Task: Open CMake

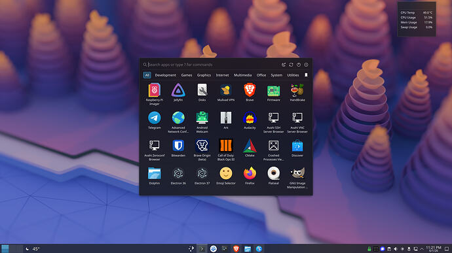Action: point(250,148)
